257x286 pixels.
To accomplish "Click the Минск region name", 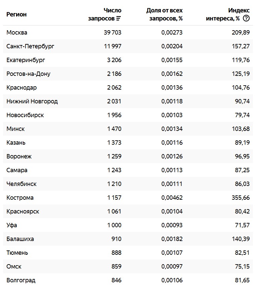I will (x=15, y=129).
